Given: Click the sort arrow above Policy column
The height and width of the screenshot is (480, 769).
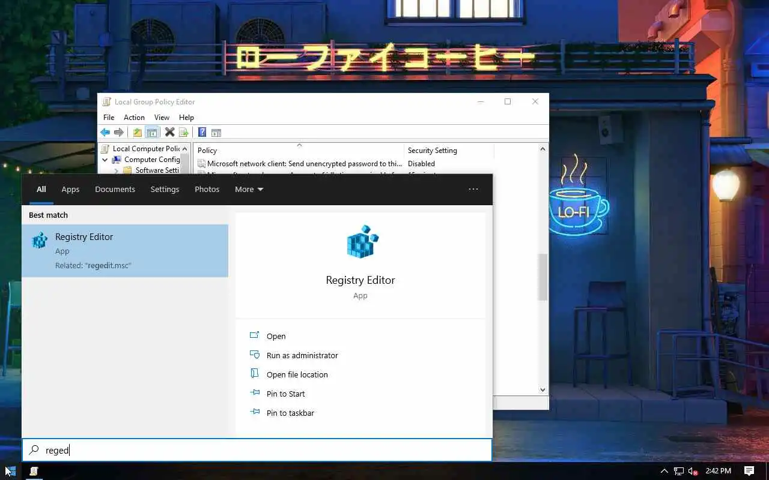Looking at the screenshot, I should (x=299, y=145).
